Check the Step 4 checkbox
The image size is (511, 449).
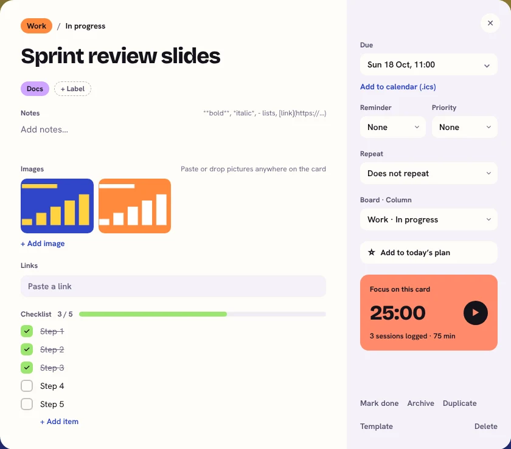click(x=27, y=386)
